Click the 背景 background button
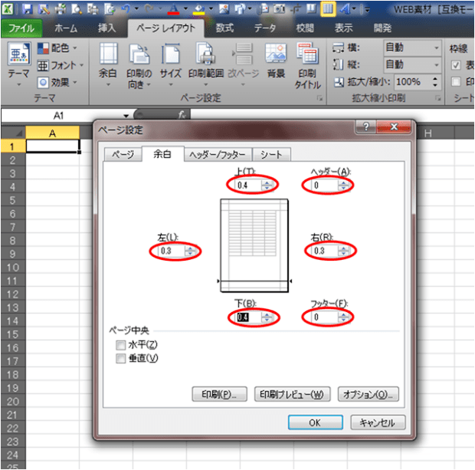Screen dimensions: 475x470 pos(276,61)
